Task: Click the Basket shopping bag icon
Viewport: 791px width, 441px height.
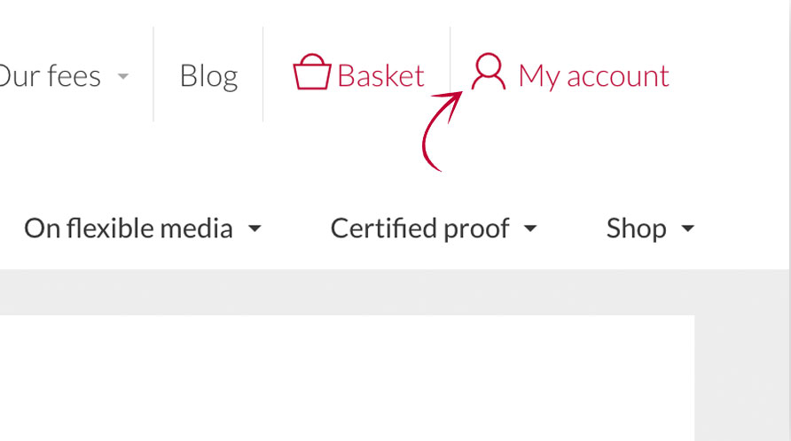Action: click(311, 73)
